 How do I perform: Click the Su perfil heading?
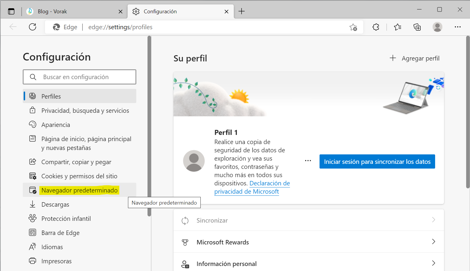190,58
